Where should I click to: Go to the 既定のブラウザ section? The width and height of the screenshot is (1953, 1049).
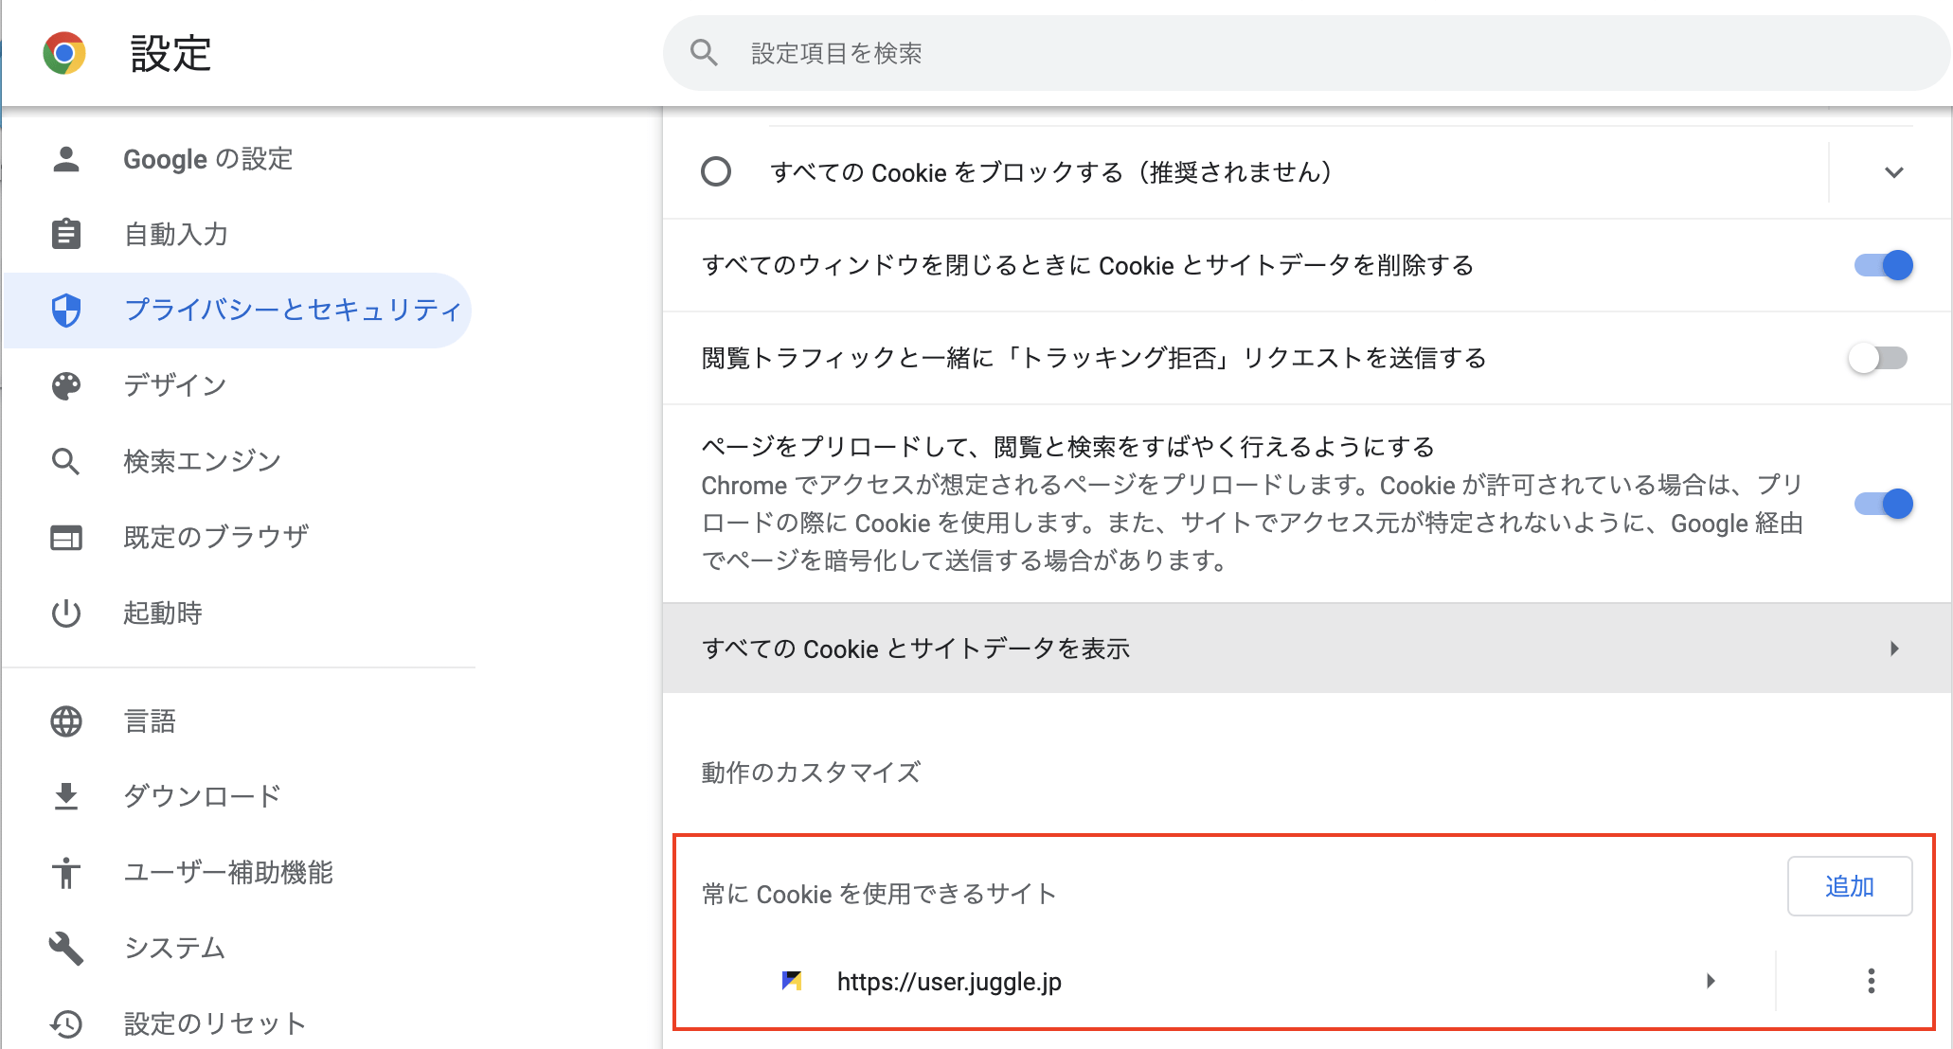(x=216, y=537)
